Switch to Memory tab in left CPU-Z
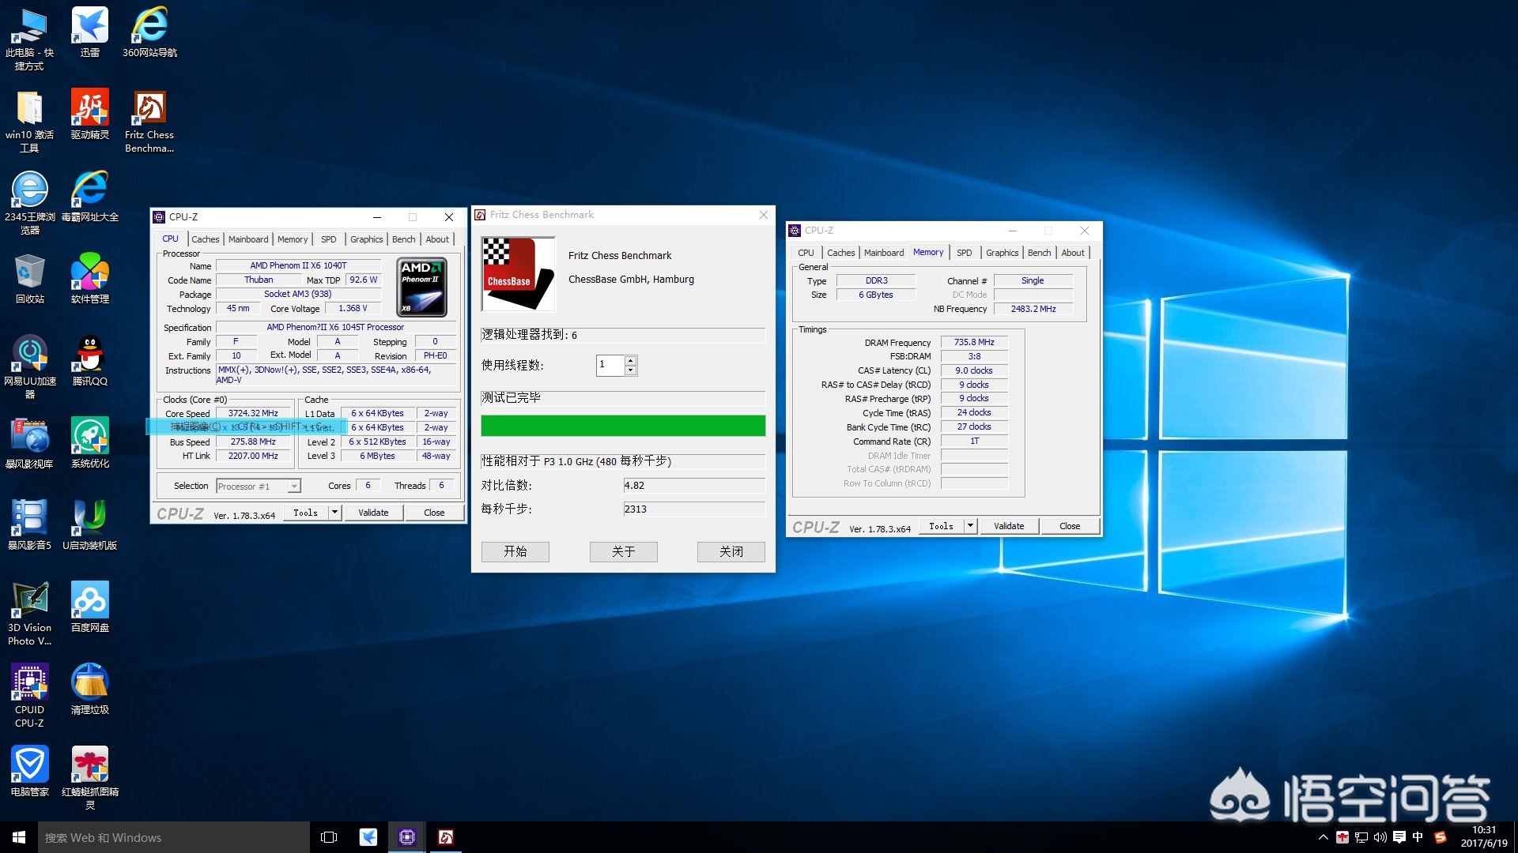 (293, 239)
